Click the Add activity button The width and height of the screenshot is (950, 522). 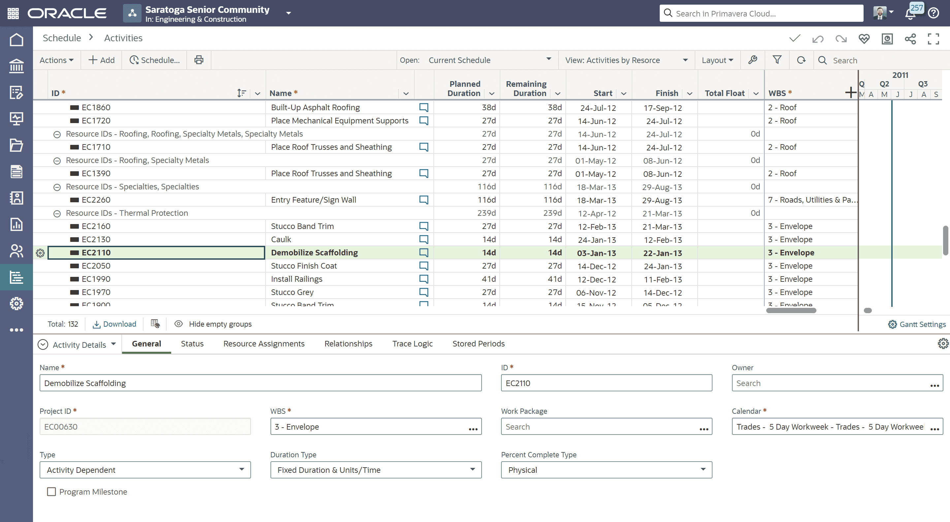(101, 60)
